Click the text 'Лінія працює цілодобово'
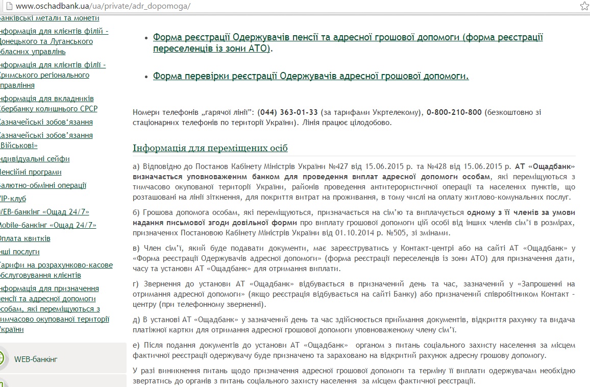The image size is (590, 387). click(347, 123)
